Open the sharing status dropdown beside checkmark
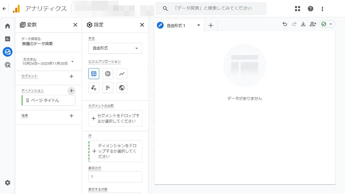 coord(331,24)
